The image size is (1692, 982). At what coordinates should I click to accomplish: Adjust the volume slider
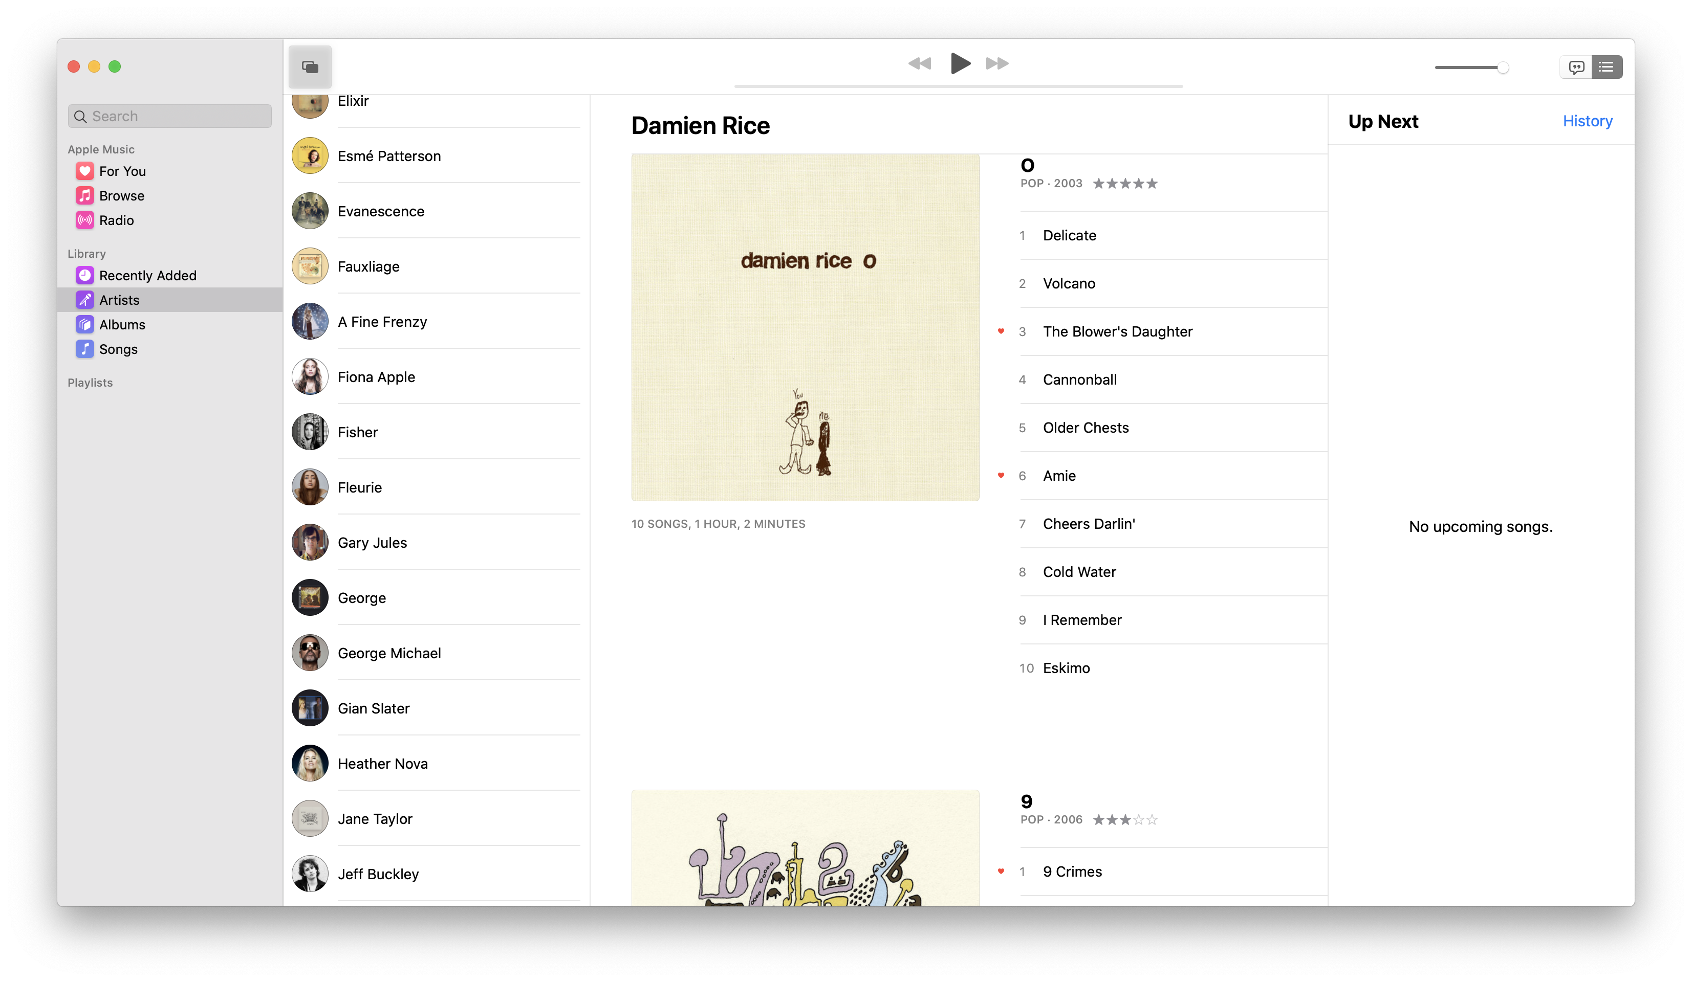pos(1472,67)
